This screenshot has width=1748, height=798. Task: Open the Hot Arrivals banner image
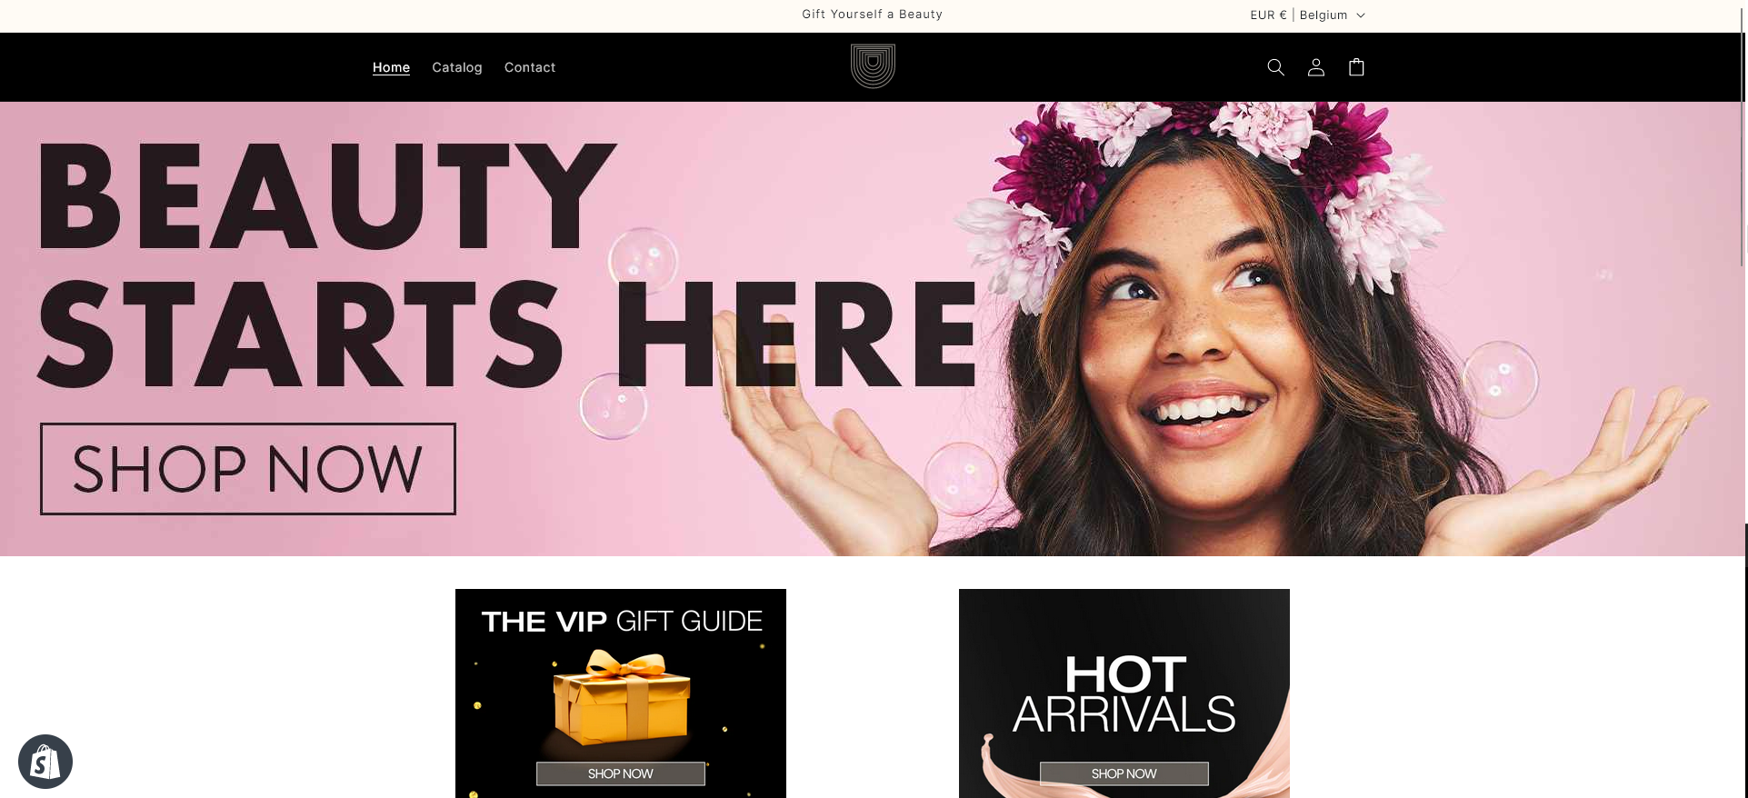point(1124,693)
